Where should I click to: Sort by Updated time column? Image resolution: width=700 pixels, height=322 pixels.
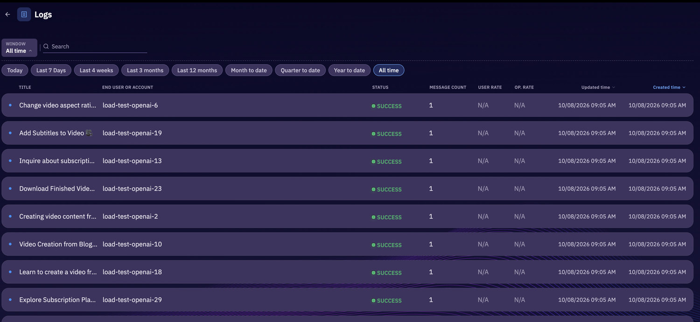[598, 87]
